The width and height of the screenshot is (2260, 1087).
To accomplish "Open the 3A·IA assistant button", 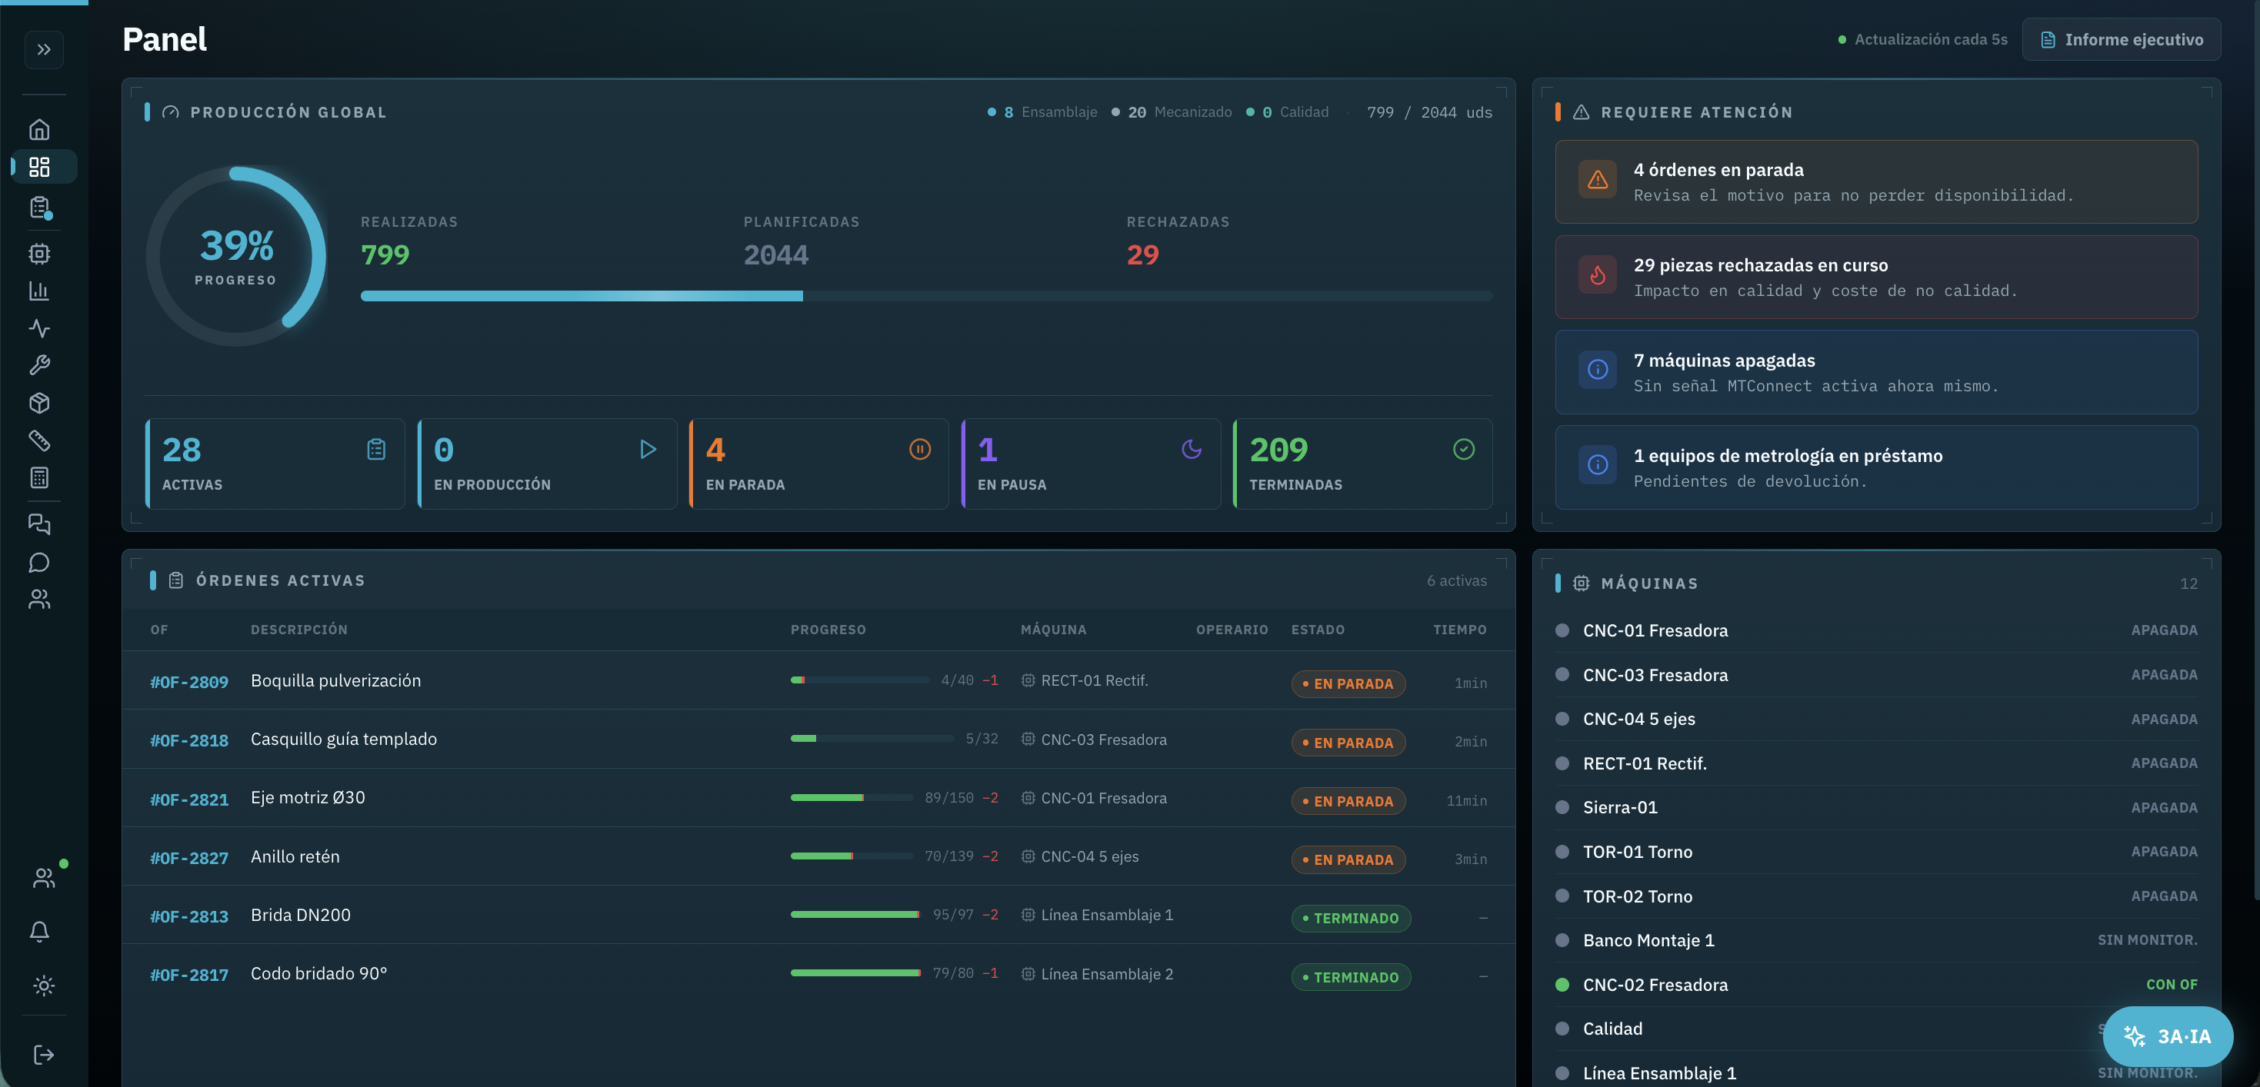I will 2167,1036.
